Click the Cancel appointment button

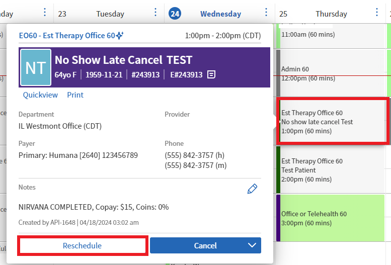coord(197,245)
